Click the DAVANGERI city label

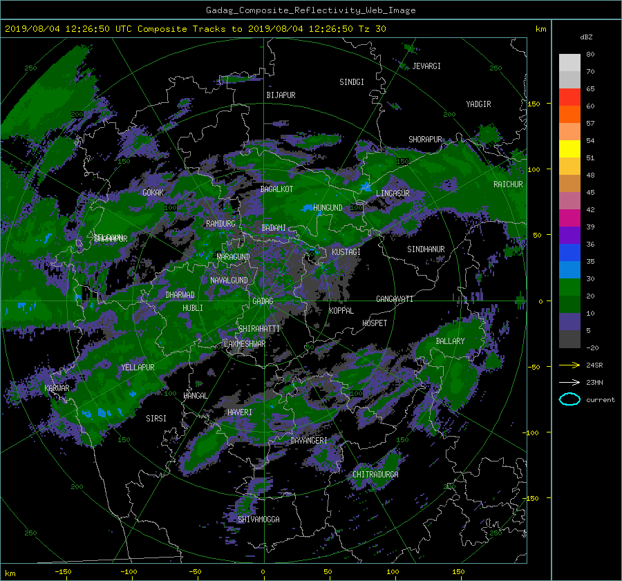(309, 441)
